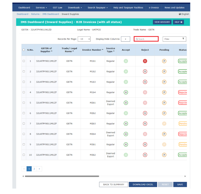This screenshot has height=194, width=201.
Task: Open the Search Taxpayer menu
Action: [x=98, y=8]
